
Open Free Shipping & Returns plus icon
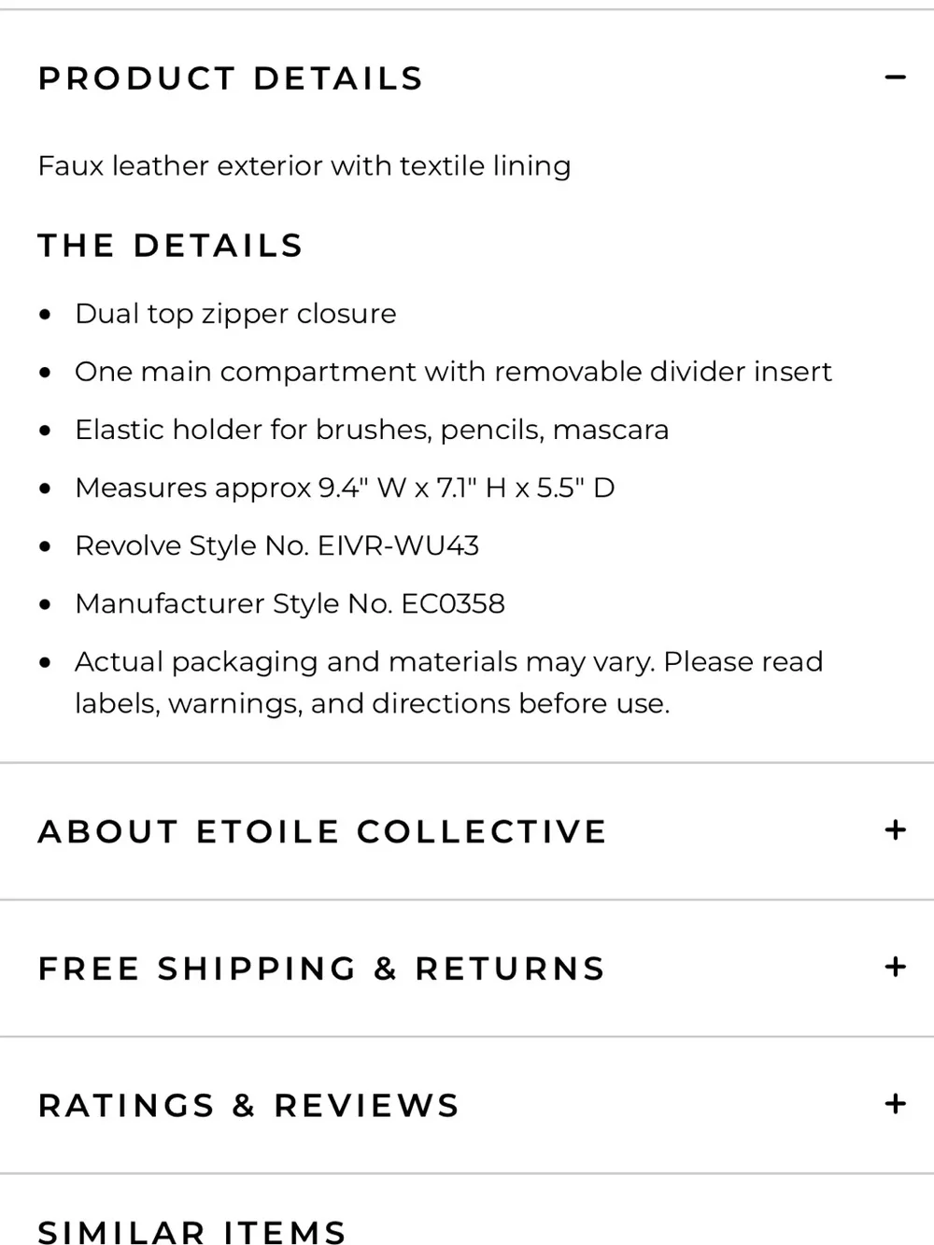(895, 967)
